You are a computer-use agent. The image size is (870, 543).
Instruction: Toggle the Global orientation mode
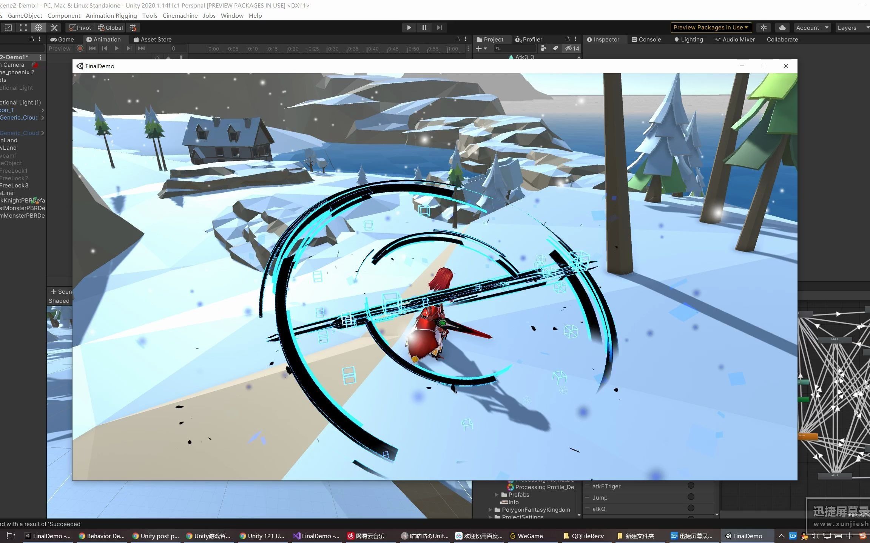tap(110, 28)
